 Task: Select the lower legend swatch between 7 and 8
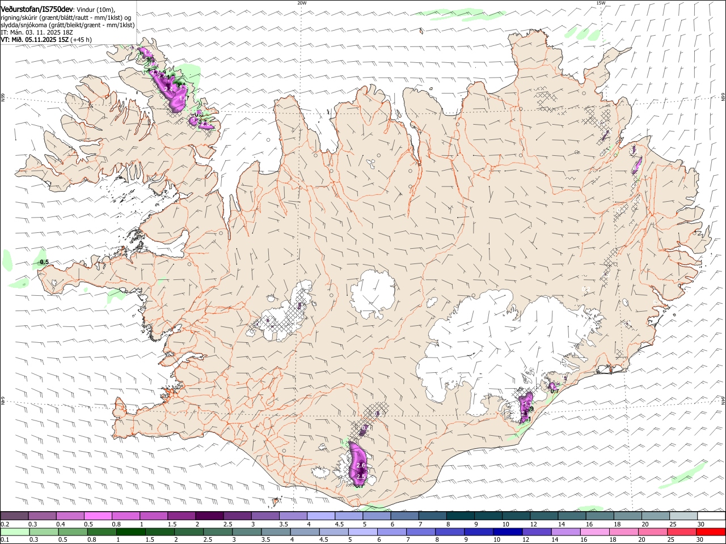tap(421, 532)
